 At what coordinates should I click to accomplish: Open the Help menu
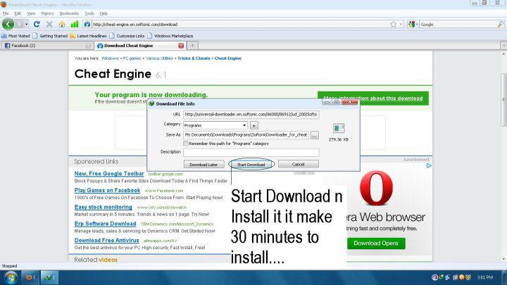(104, 13)
